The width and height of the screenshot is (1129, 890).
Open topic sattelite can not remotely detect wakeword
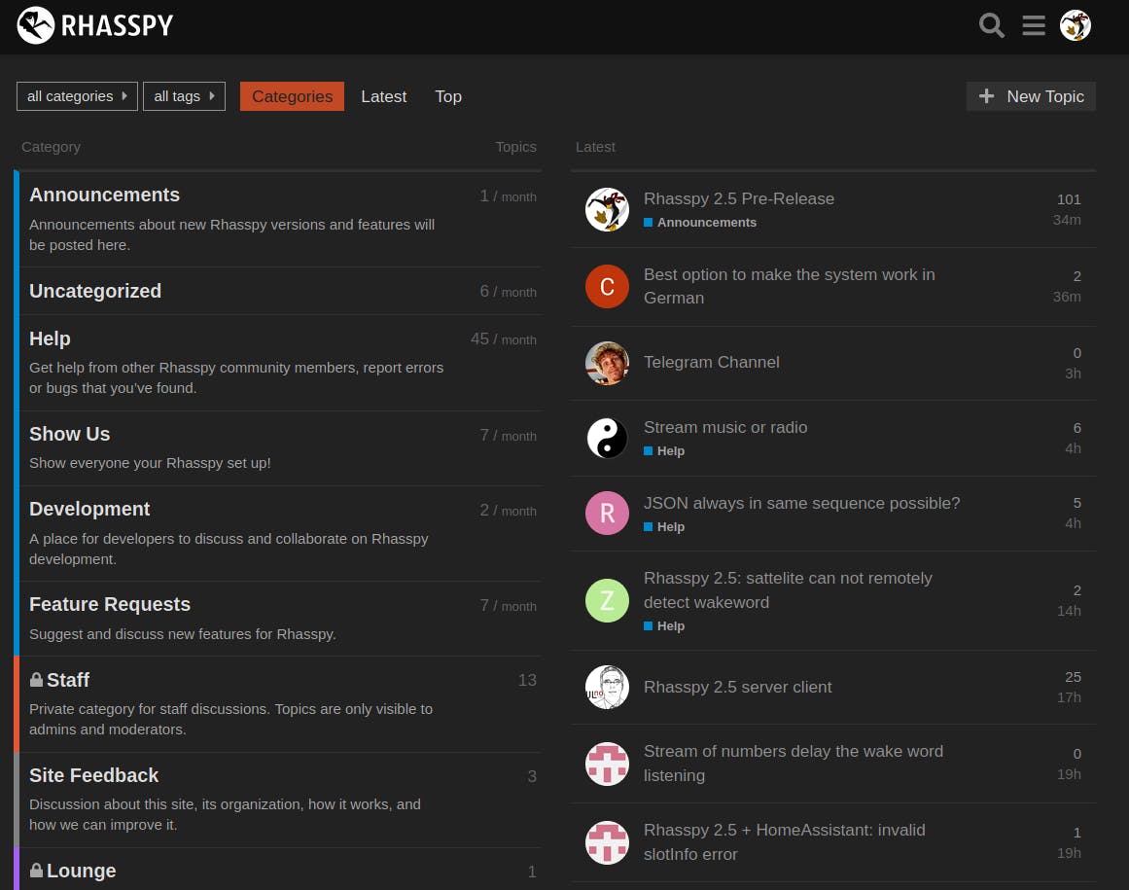[788, 589]
